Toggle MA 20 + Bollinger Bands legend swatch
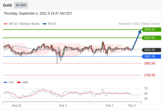The height and width of the screenshot is (110, 162). [x=5, y=24]
